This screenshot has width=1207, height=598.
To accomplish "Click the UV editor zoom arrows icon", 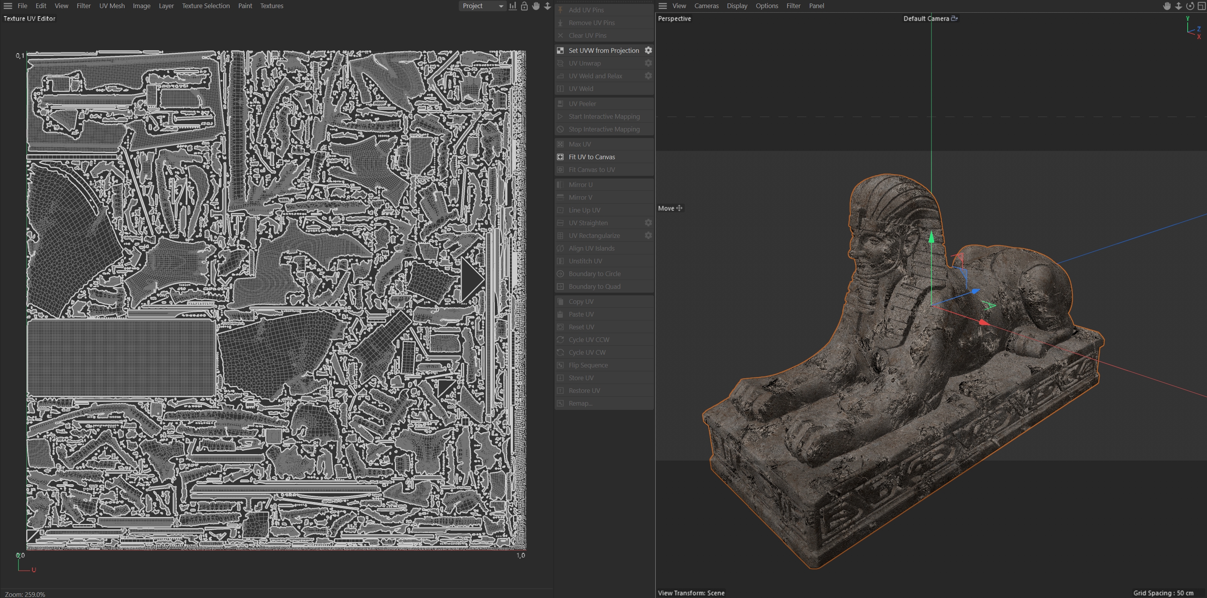I will coord(547,6).
